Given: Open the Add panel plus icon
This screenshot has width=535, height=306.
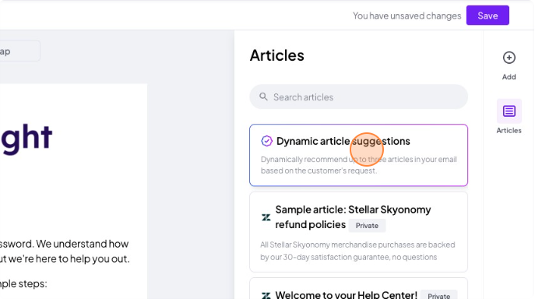Looking at the screenshot, I should [x=509, y=58].
